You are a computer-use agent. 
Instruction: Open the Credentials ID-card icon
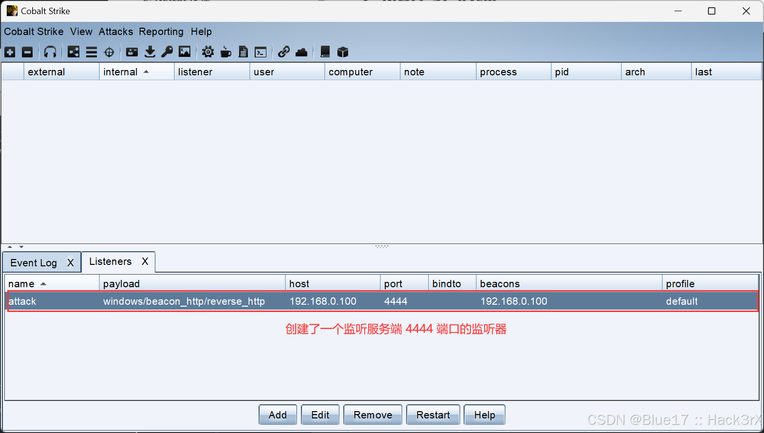tap(132, 52)
